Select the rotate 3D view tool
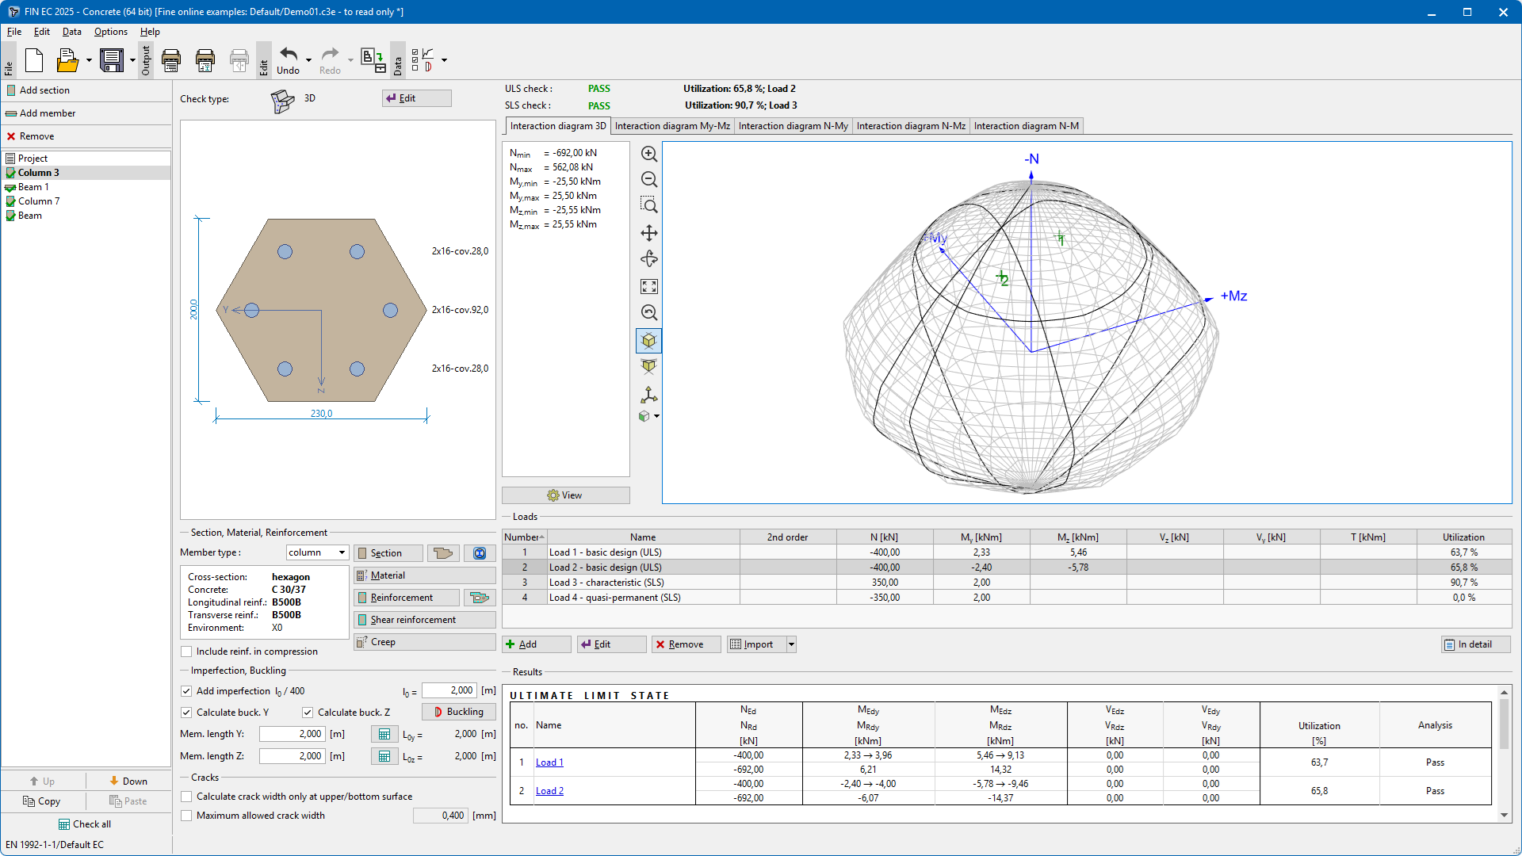 point(648,259)
